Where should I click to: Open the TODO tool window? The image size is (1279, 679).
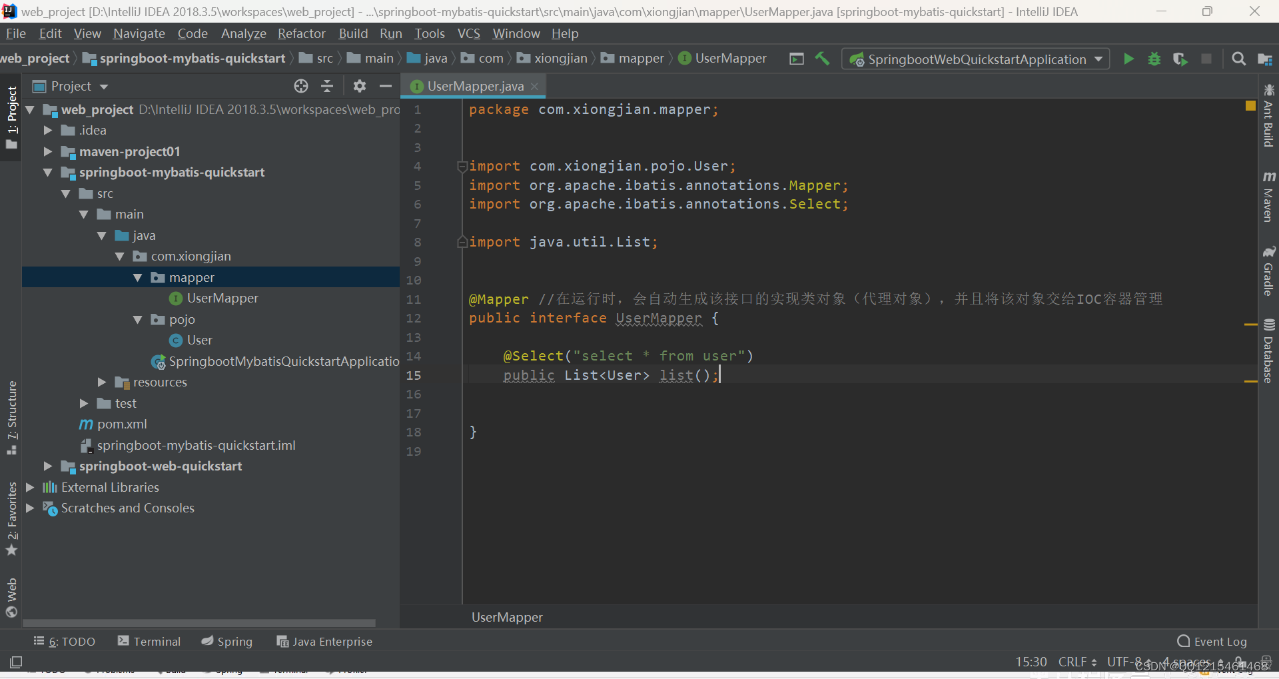point(65,642)
